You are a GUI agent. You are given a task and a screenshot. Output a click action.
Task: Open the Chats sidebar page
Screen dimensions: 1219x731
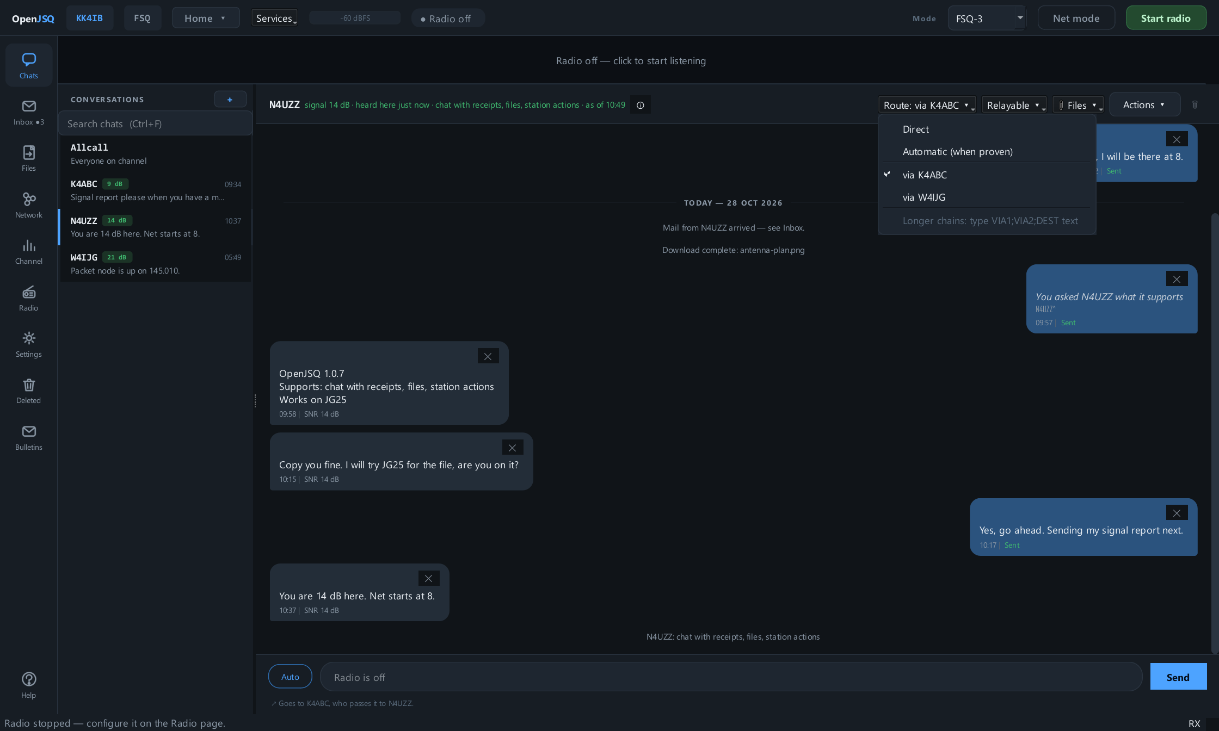[x=29, y=65]
